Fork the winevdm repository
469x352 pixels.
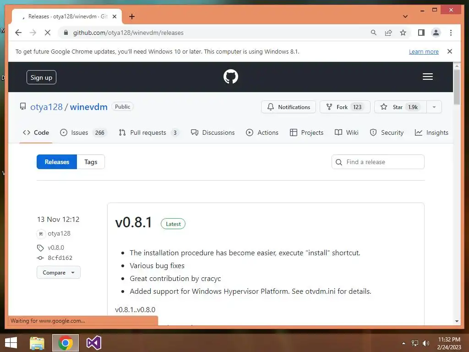345,107
